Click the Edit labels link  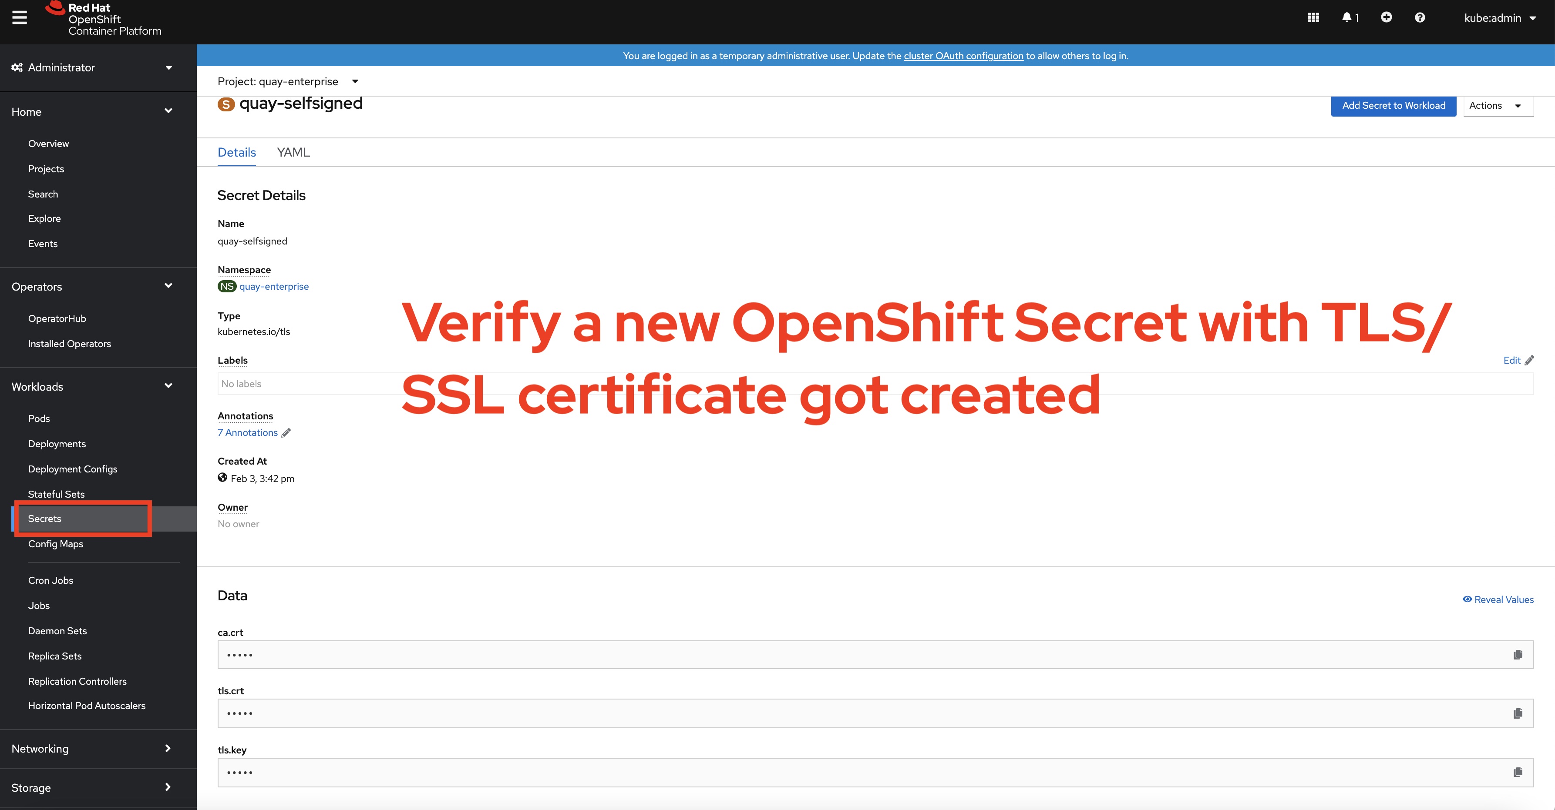(1511, 360)
